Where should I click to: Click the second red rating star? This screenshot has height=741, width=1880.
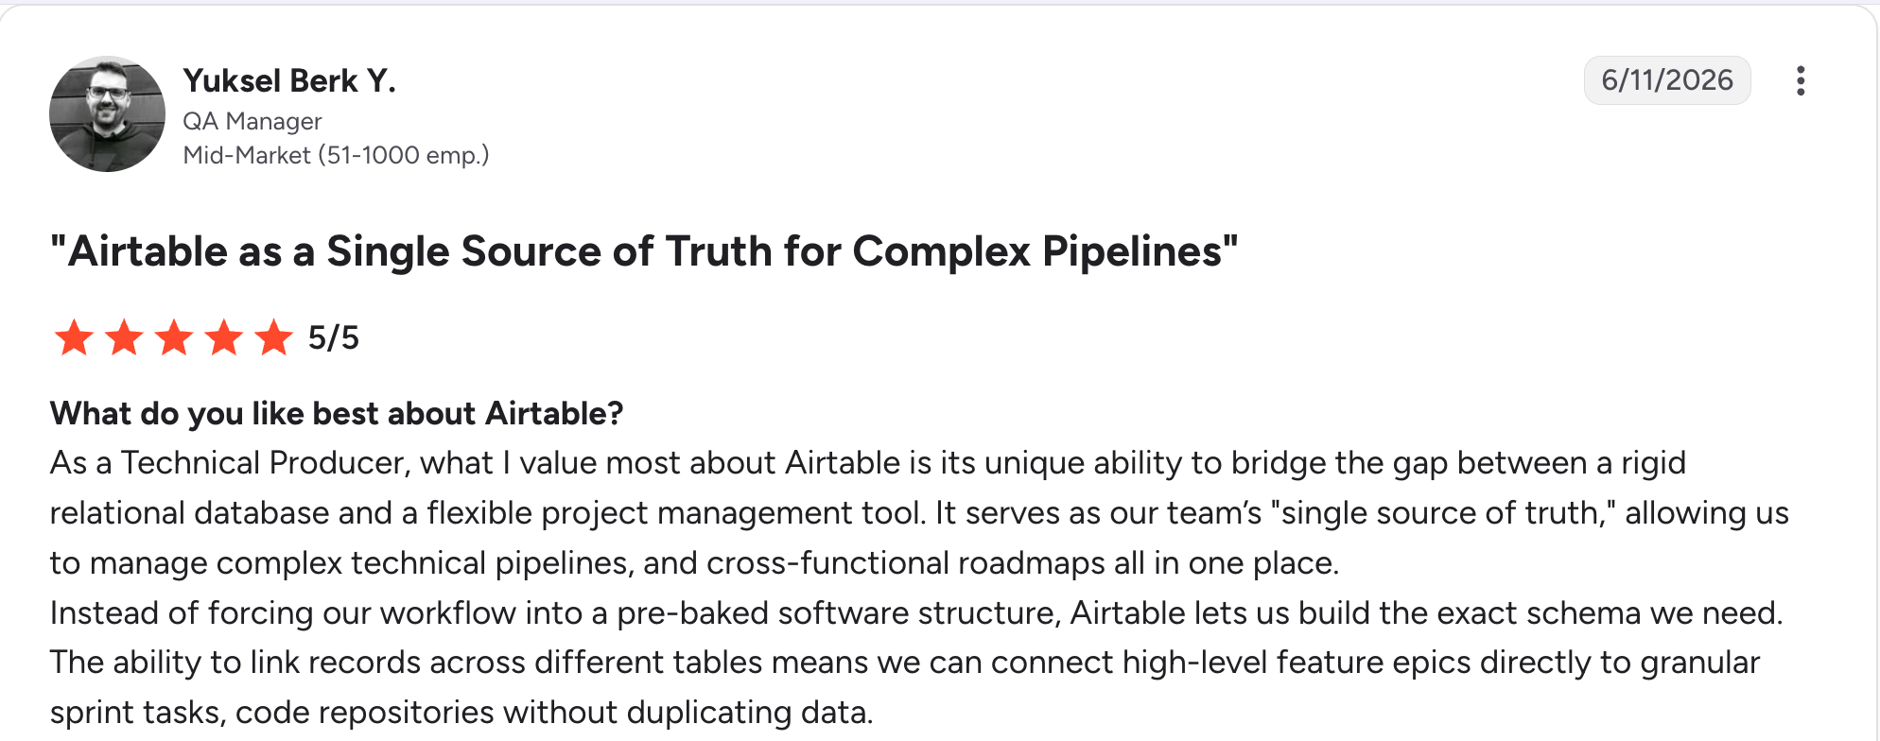click(x=124, y=337)
